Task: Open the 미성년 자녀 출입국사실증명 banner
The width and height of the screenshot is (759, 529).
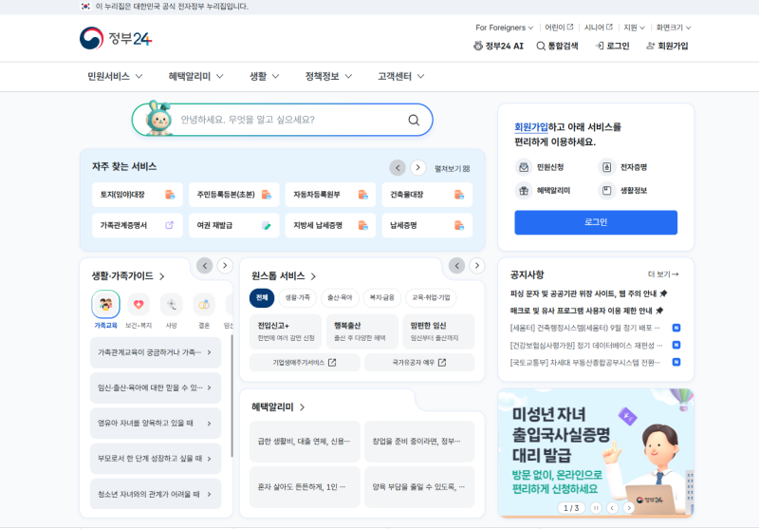Action: click(596, 453)
